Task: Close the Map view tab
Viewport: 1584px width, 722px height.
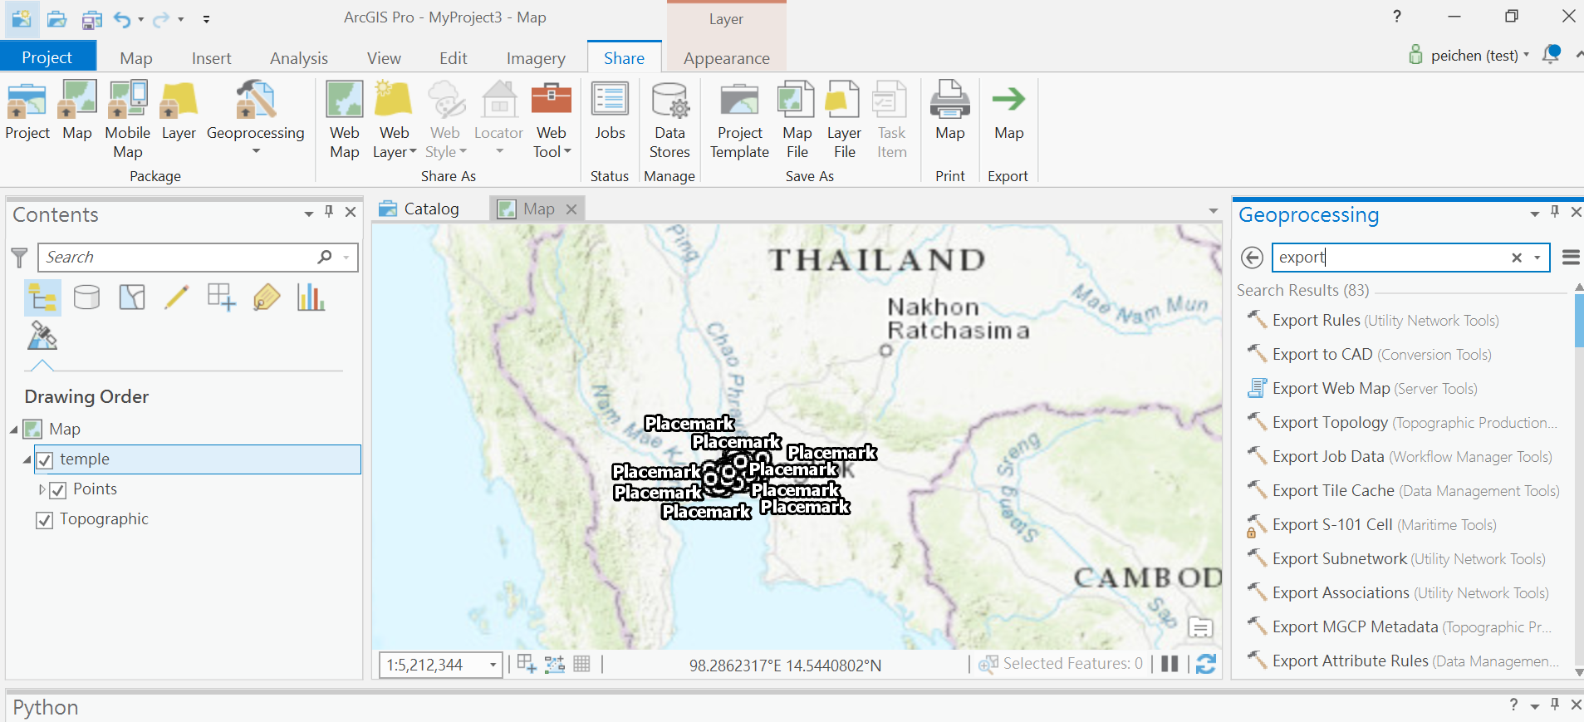Action: click(571, 209)
